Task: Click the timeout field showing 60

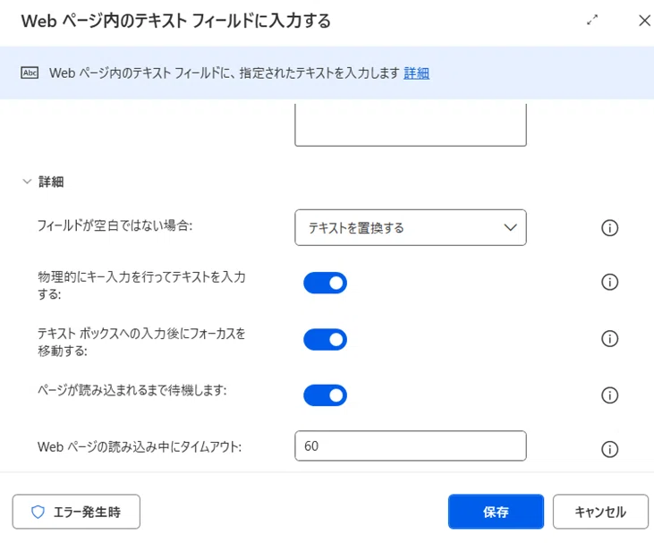Action: click(x=411, y=445)
